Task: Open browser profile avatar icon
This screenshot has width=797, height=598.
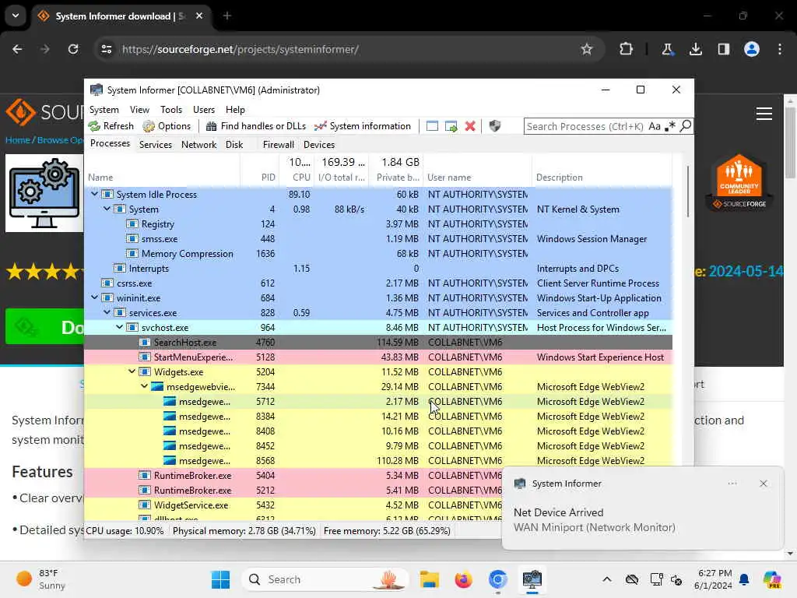Action: click(x=751, y=49)
